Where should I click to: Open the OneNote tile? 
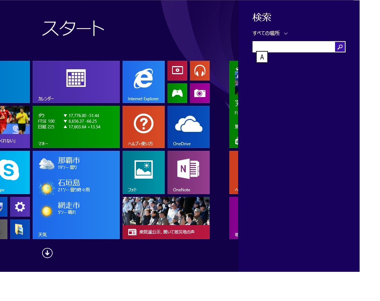tap(188, 172)
